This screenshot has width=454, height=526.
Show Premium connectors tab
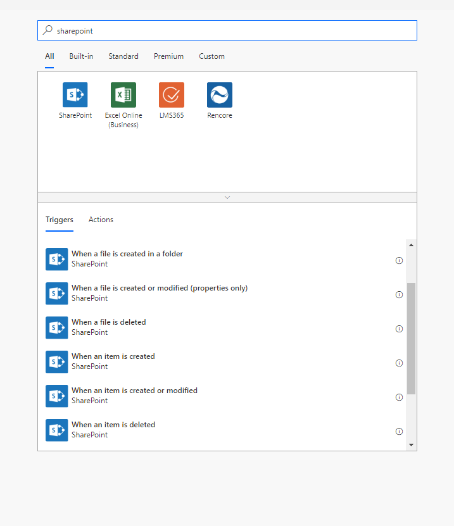pos(168,56)
